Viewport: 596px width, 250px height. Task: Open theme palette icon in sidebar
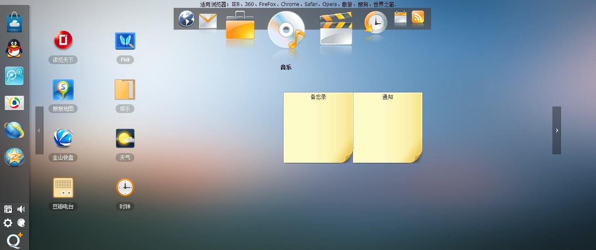pyautogui.click(x=21, y=223)
